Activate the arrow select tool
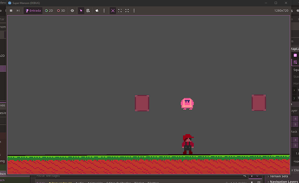Viewport: 299px width, 183px height. [81, 11]
